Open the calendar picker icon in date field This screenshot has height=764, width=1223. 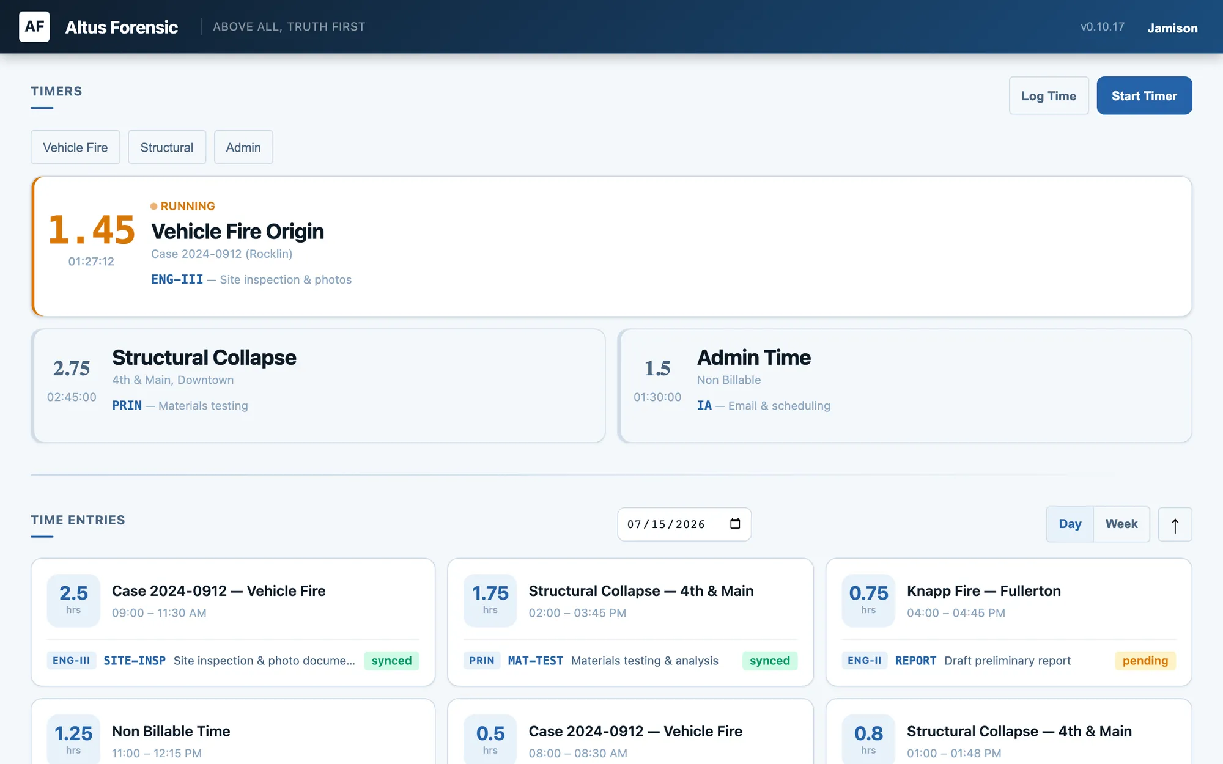point(735,524)
